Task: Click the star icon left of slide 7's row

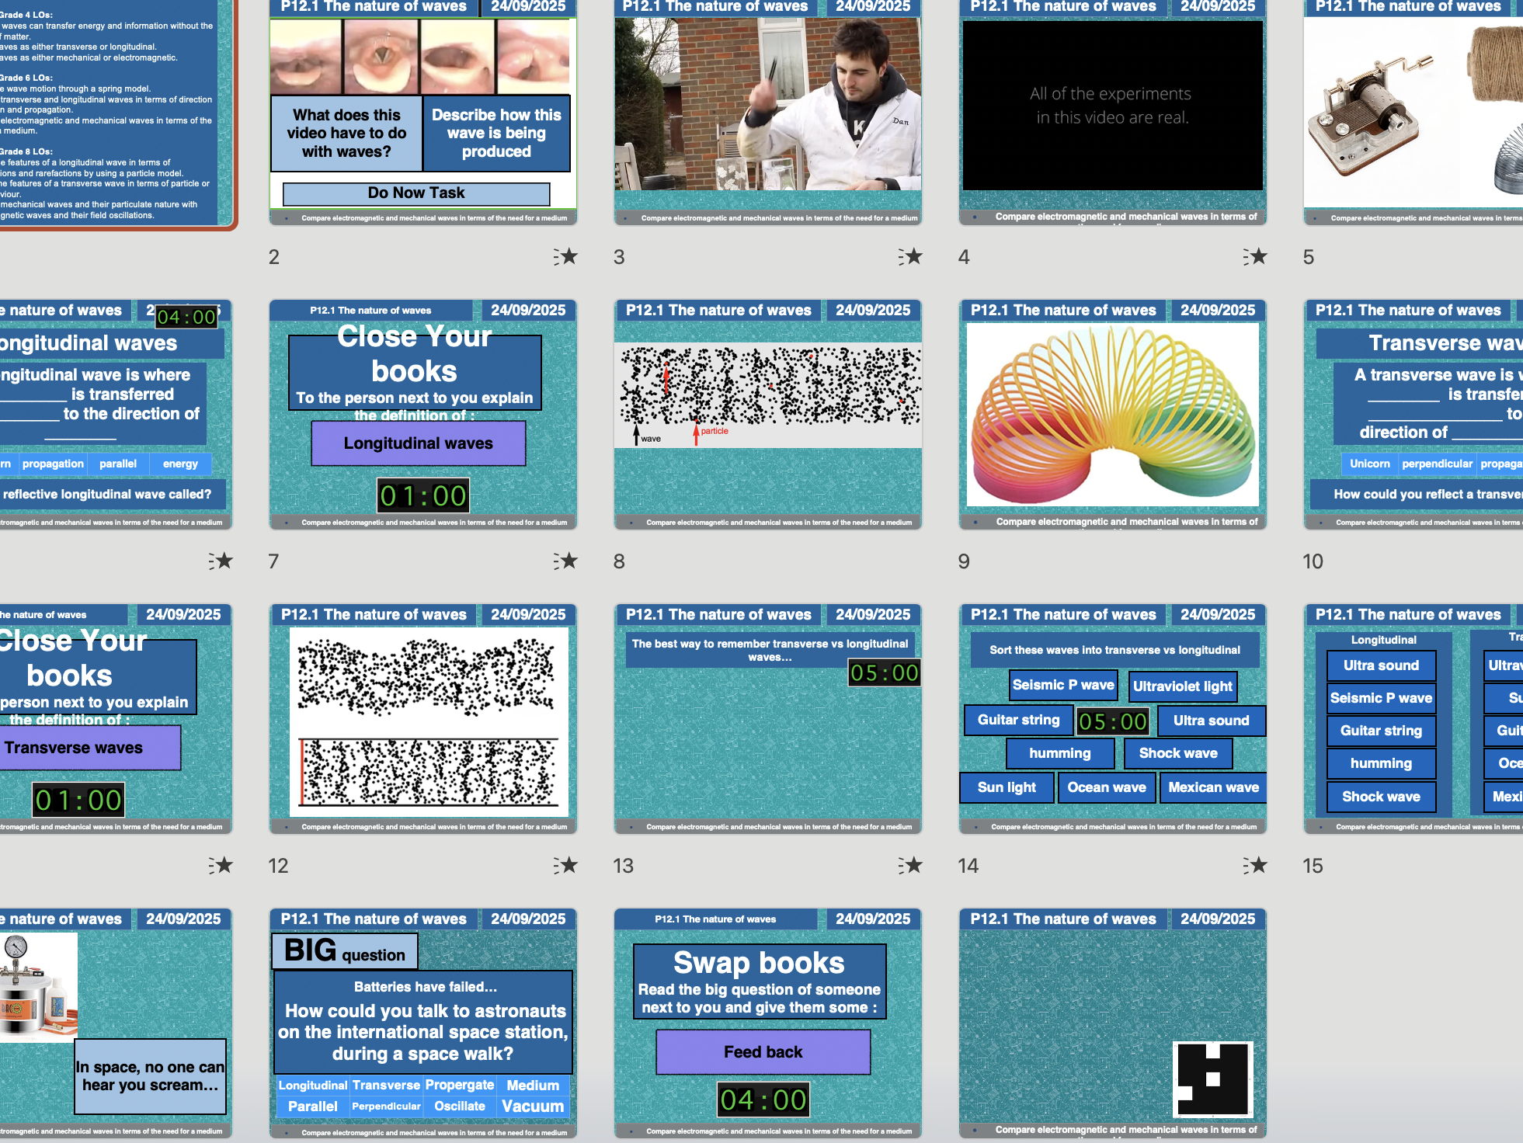Action: point(222,561)
